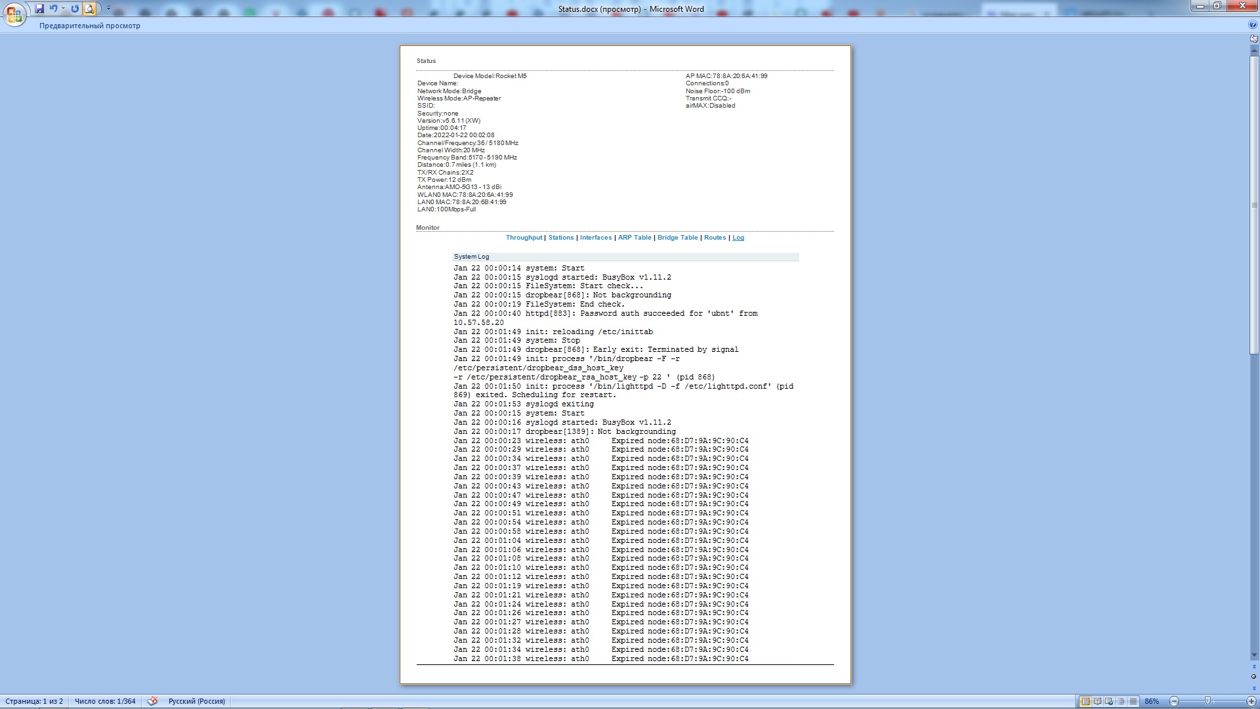
Task: Click the ruler toggle above scrollbar
Action: [1254, 39]
